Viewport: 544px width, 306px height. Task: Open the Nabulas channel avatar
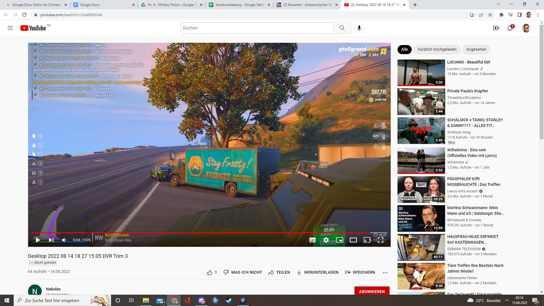(35, 291)
